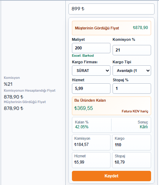Edit the Komisyon % field showing 21
This screenshot has height=185, width=159.
click(x=132, y=50)
